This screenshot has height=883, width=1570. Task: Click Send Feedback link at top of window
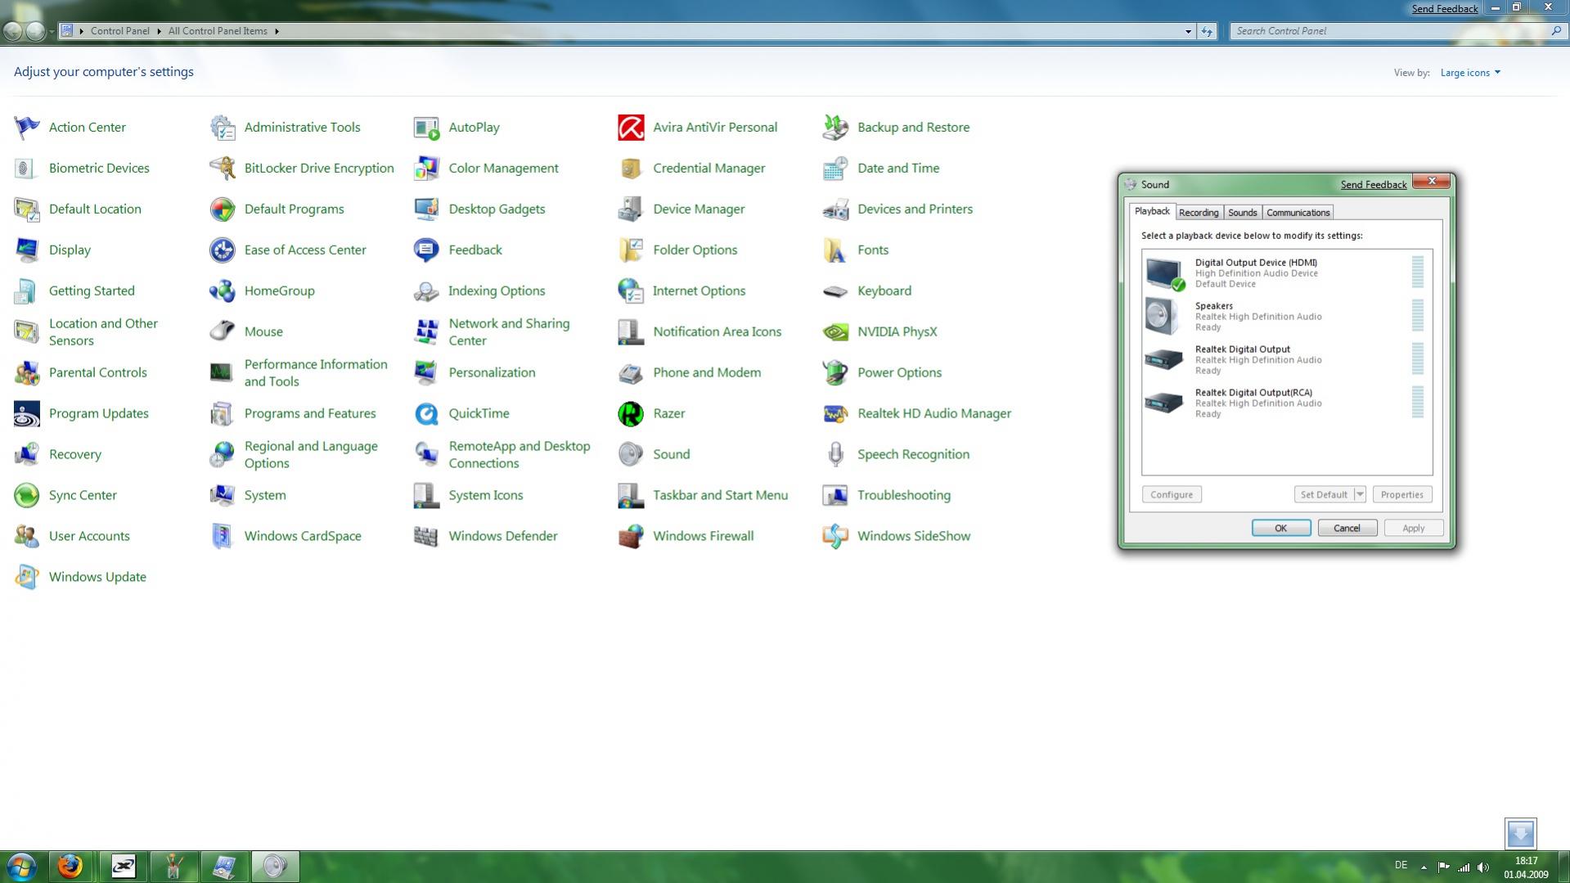click(1445, 9)
